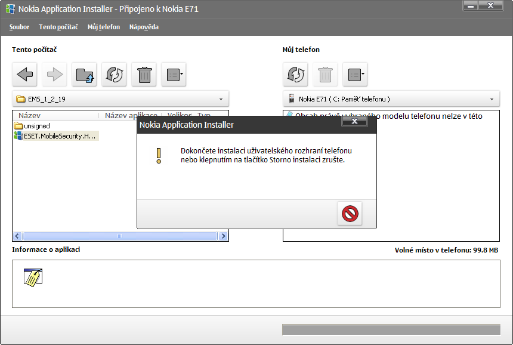Image resolution: width=513 pixels, height=345 pixels.
Task: Refresh the Můj telefon application list
Action: coord(295,74)
